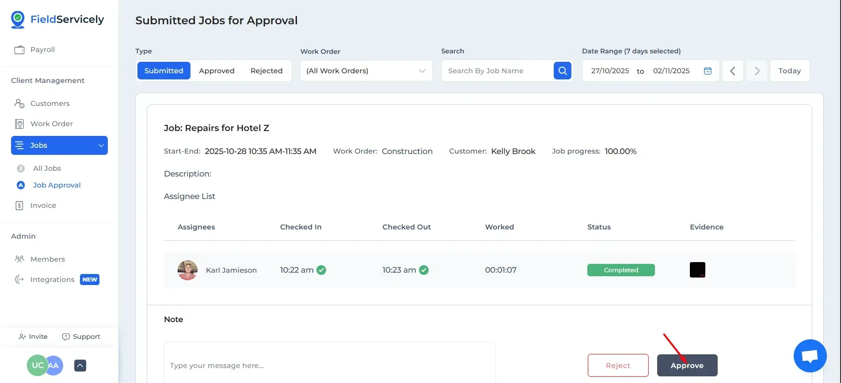Select Job Approval submenu item
The height and width of the screenshot is (383, 841).
(x=57, y=185)
